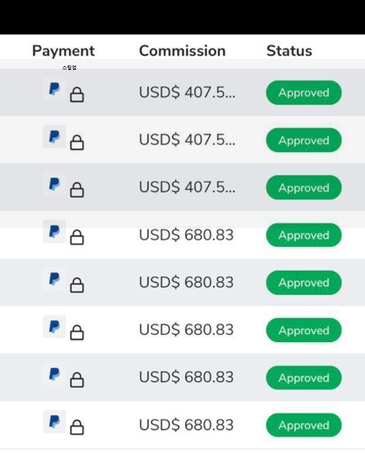Select the PayPal icon in the fifth row
365x456 pixels.
point(55,279)
